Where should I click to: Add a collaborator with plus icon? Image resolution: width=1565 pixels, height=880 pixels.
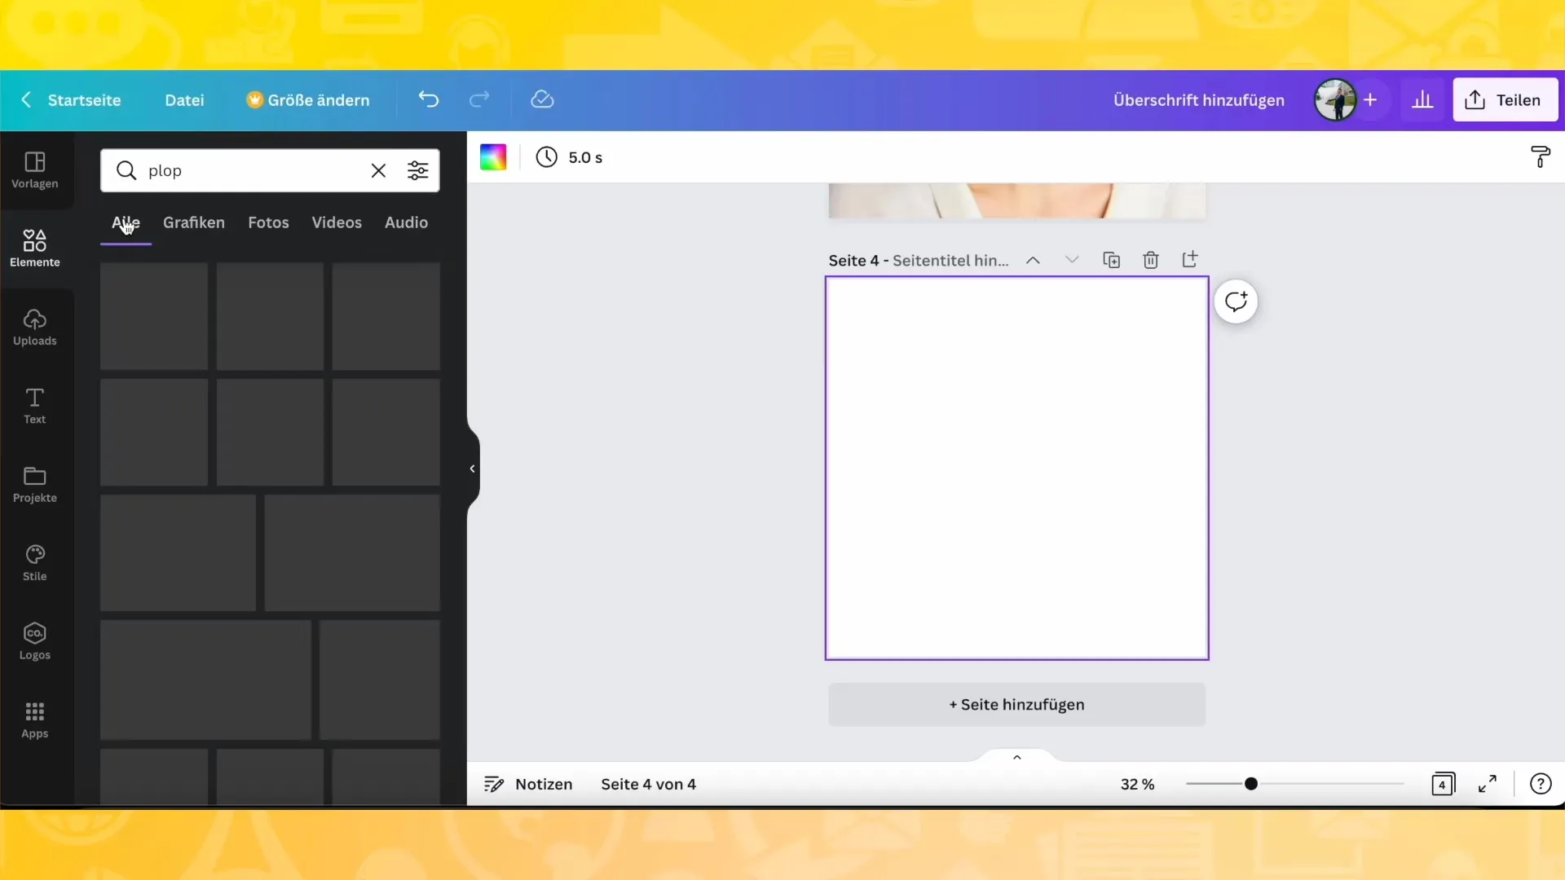pyautogui.click(x=1370, y=99)
